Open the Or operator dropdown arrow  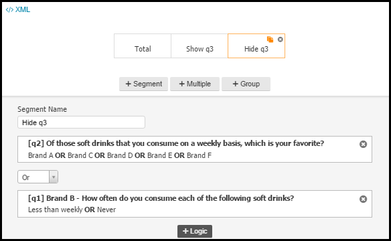point(54,177)
